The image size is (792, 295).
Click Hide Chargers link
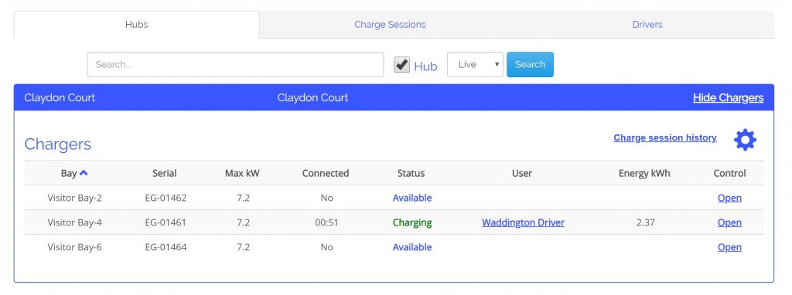pos(728,98)
